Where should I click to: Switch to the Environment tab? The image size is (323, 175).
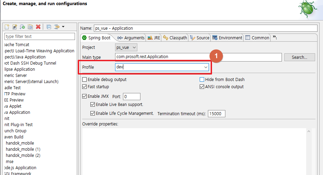click(227, 38)
